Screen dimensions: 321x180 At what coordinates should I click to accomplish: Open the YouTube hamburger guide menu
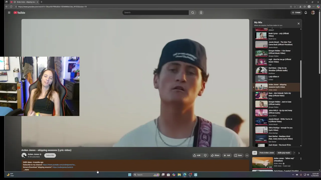pos(9,12)
